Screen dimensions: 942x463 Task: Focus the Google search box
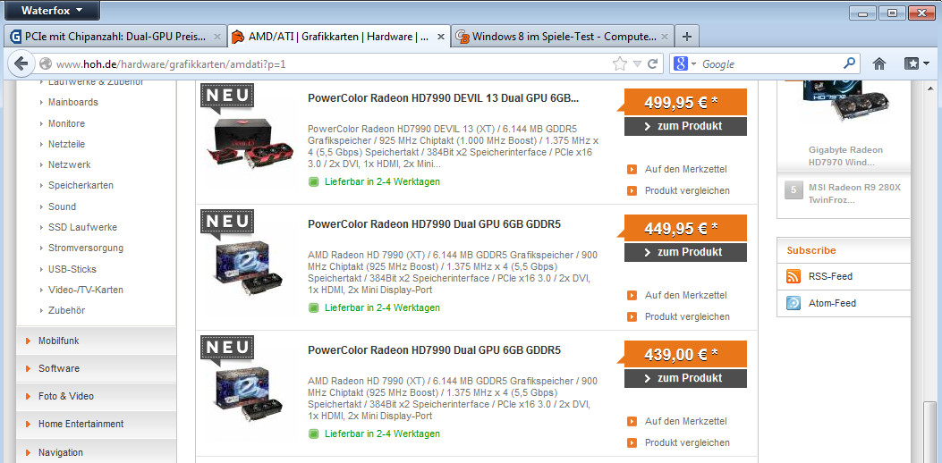(771, 63)
